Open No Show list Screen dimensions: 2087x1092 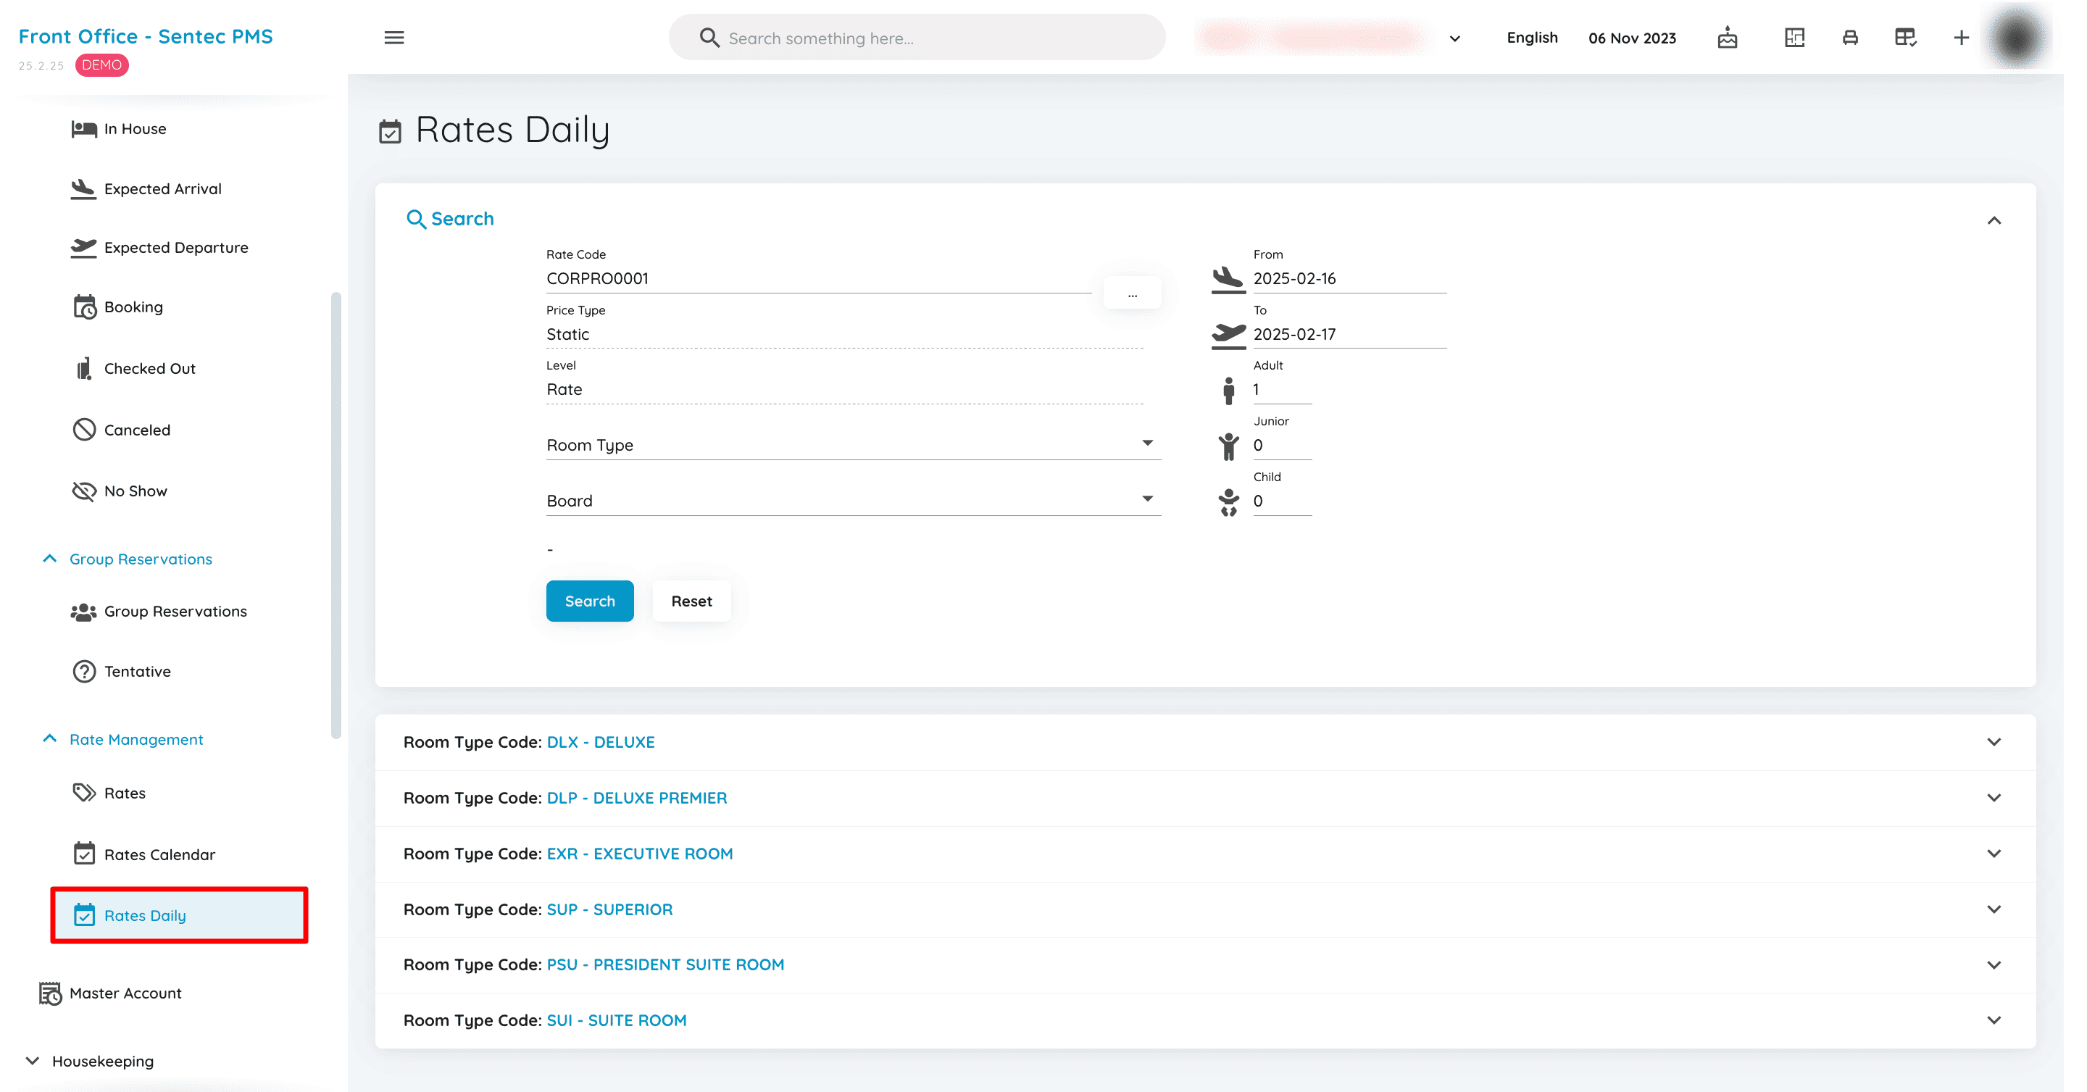(x=119, y=491)
